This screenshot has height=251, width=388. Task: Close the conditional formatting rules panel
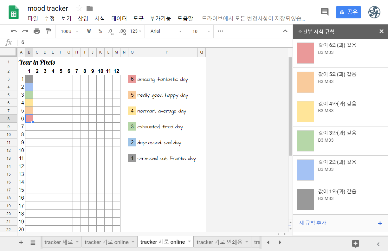(381, 31)
